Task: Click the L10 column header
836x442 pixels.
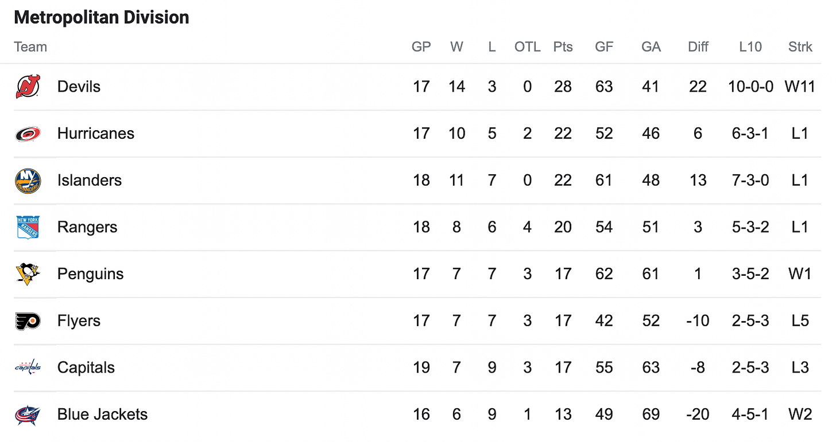Action: coord(750,47)
